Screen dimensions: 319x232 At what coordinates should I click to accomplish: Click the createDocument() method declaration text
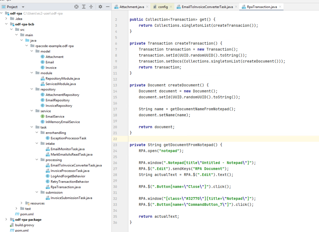coord(169,85)
